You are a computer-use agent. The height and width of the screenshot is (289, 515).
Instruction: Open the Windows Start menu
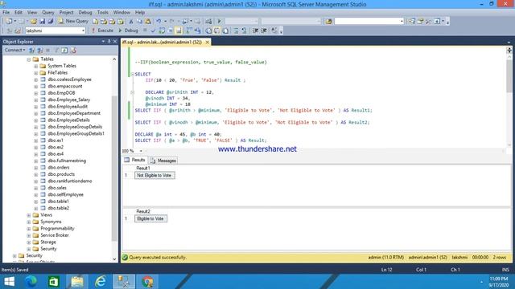click(x=10, y=282)
